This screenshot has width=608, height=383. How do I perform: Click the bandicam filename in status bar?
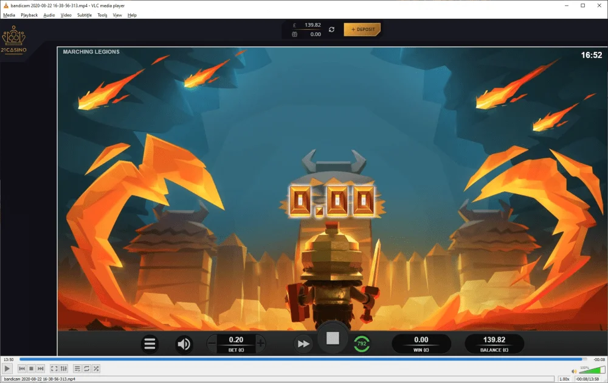pyautogui.click(x=40, y=379)
